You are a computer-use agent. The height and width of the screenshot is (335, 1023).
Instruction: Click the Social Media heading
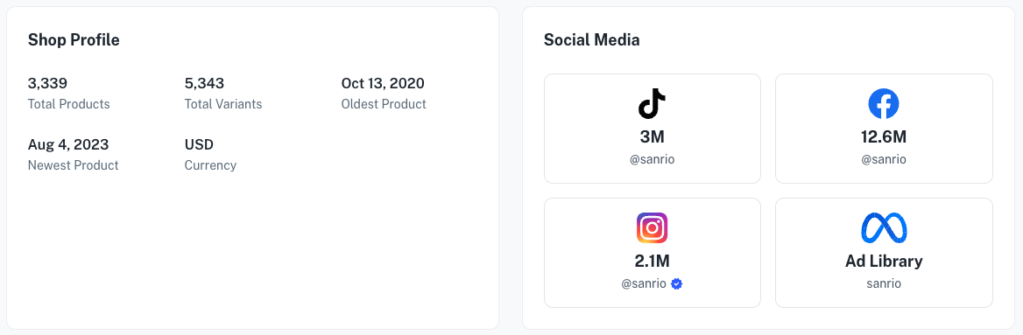[592, 39]
